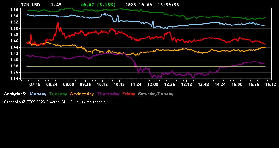Viewport: 279px width, 148px height.
Task: Select the Thurshday legend label
Action: tap(108, 94)
